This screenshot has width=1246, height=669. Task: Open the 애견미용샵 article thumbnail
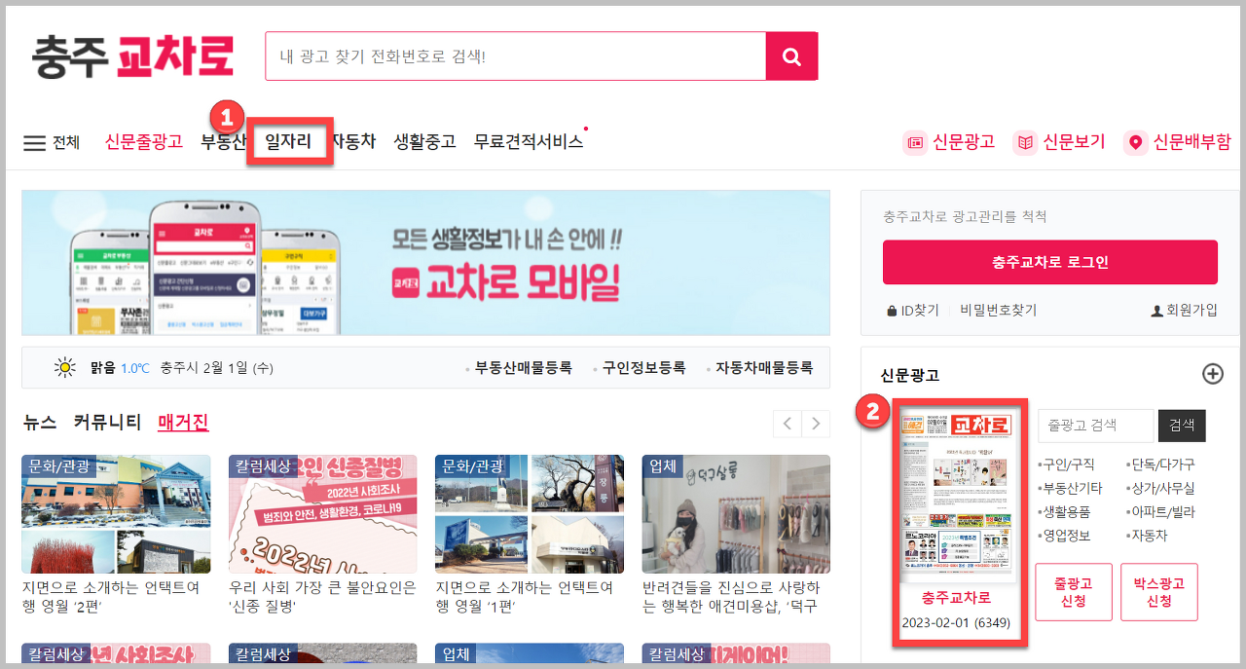point(736,514)
